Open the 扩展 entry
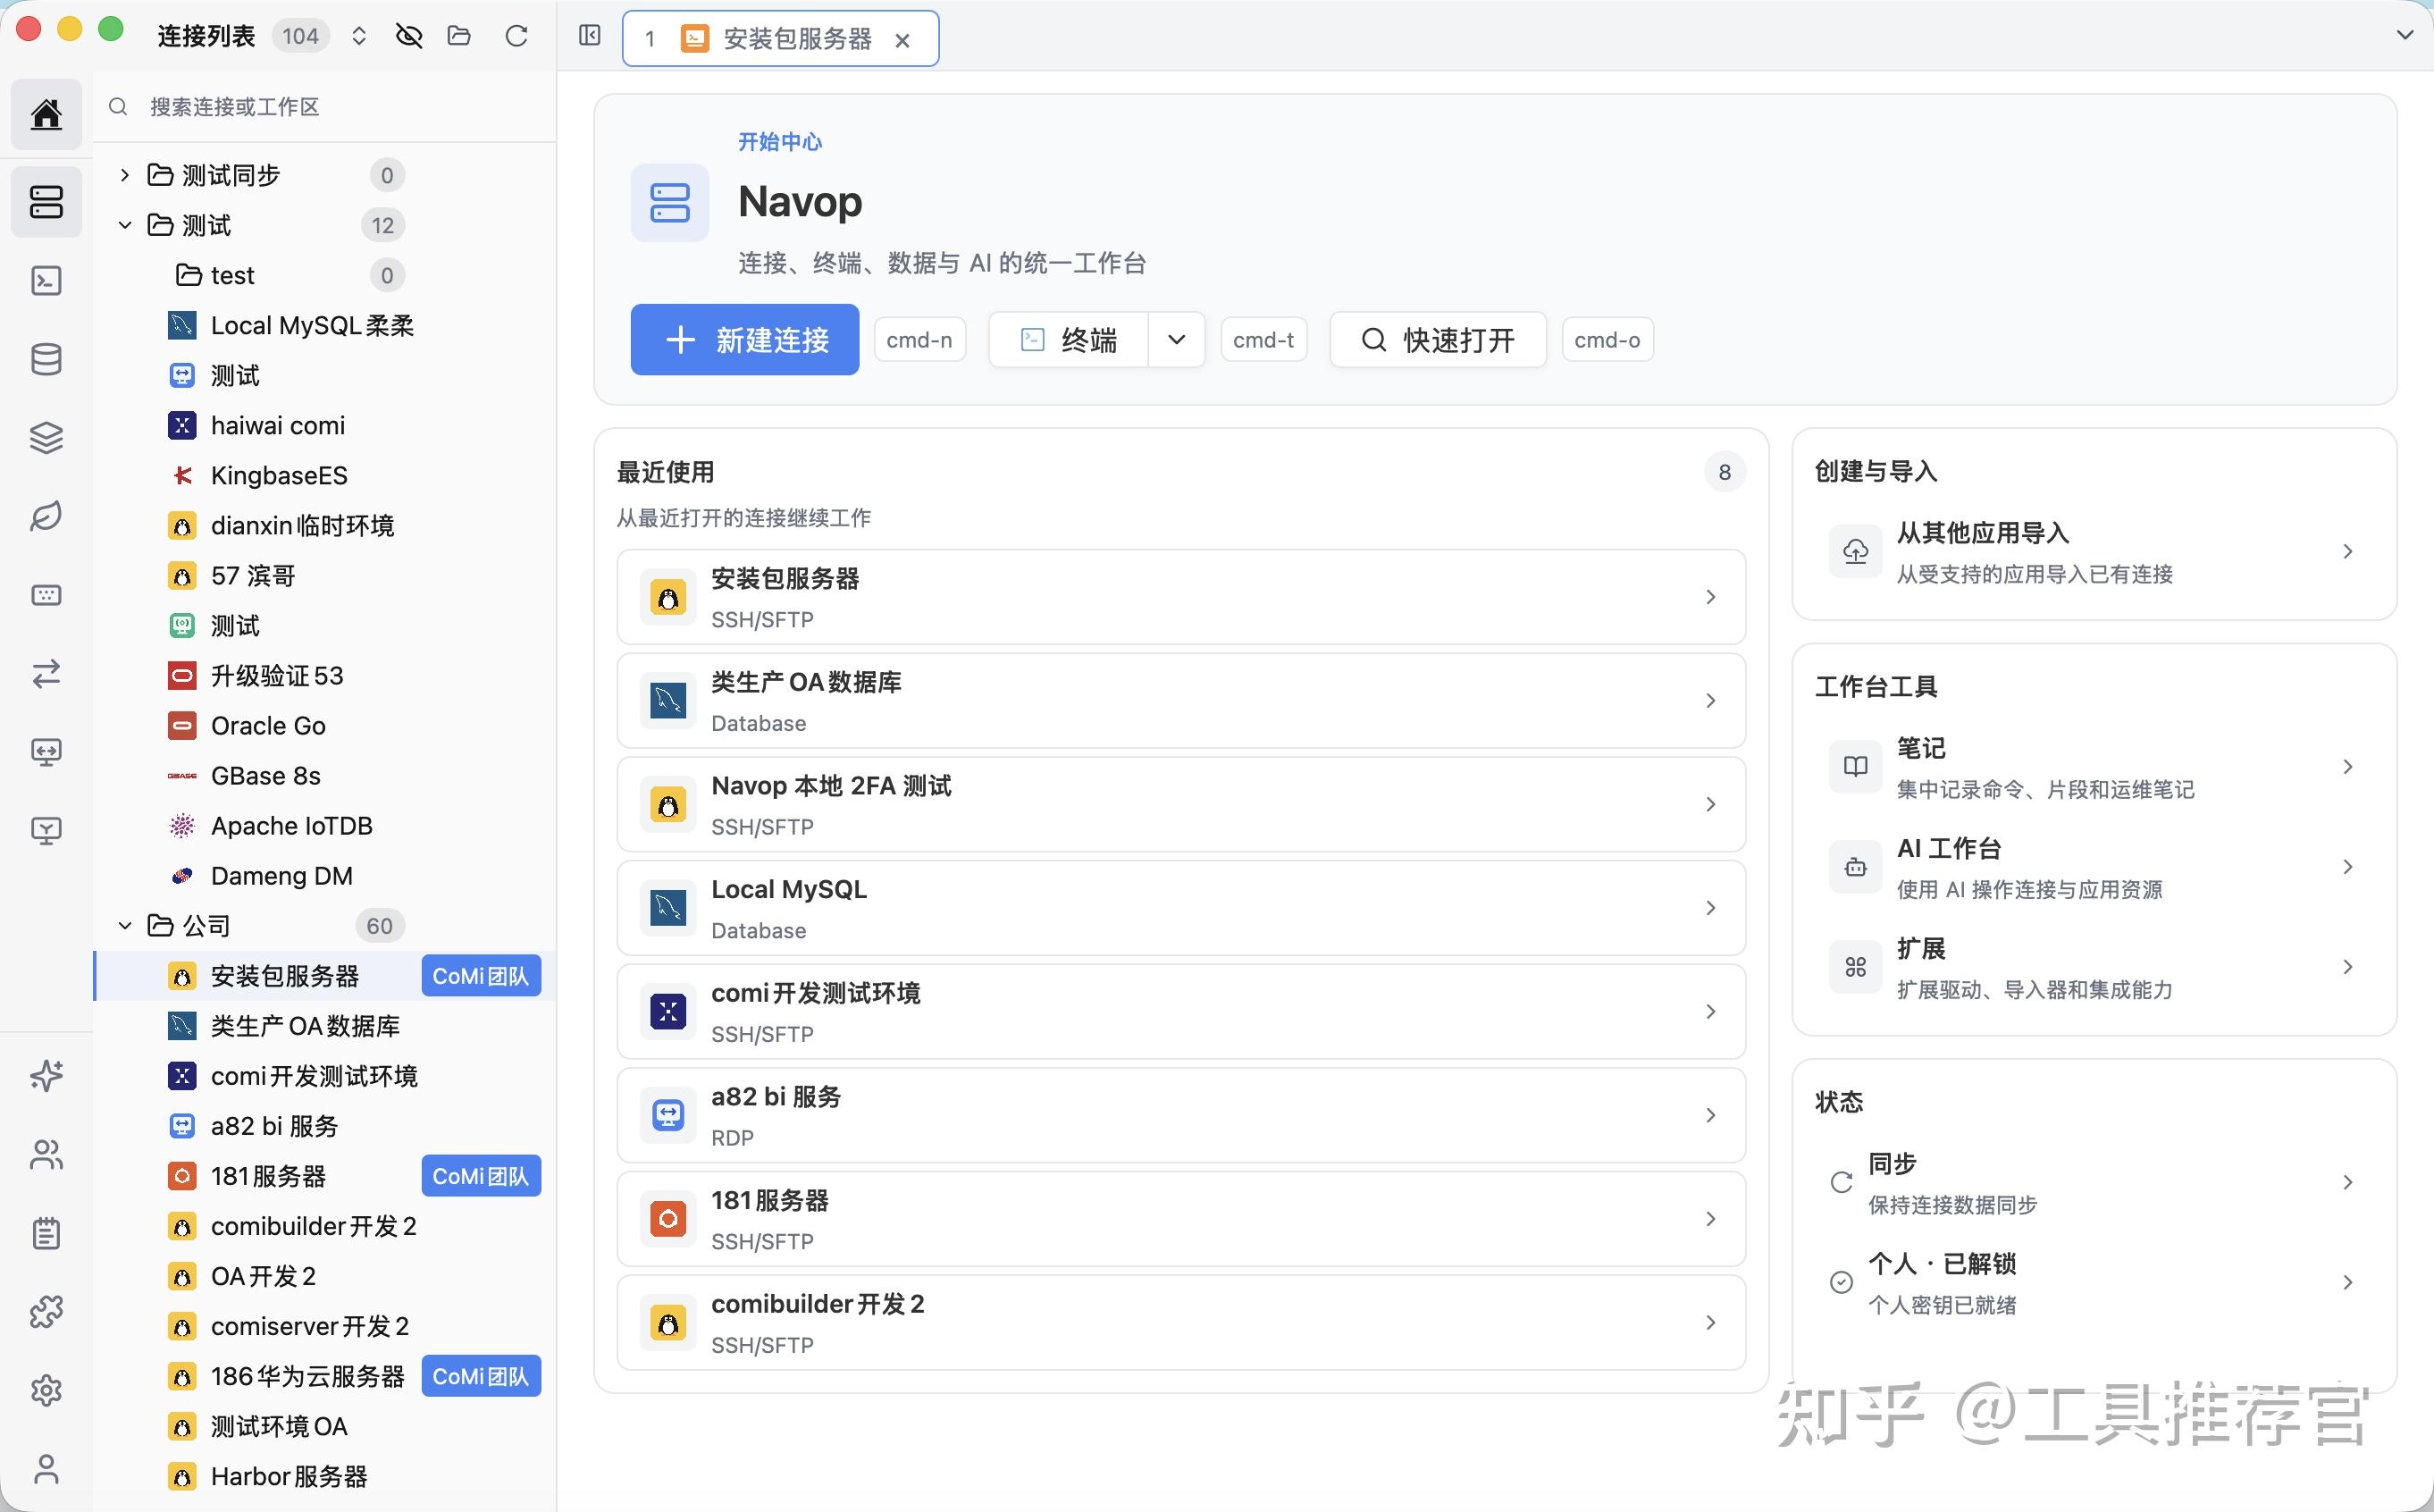 click(2095, 967)
